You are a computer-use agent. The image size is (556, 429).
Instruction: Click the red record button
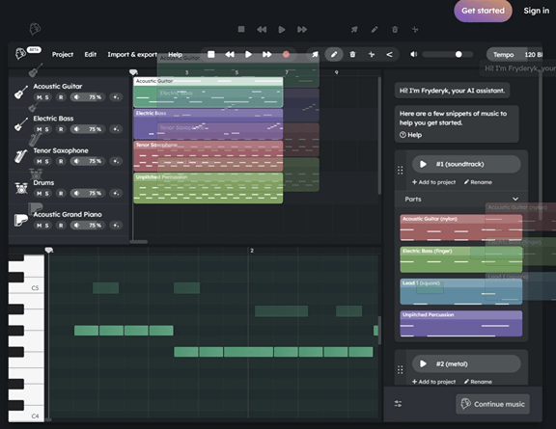[286, 55]
